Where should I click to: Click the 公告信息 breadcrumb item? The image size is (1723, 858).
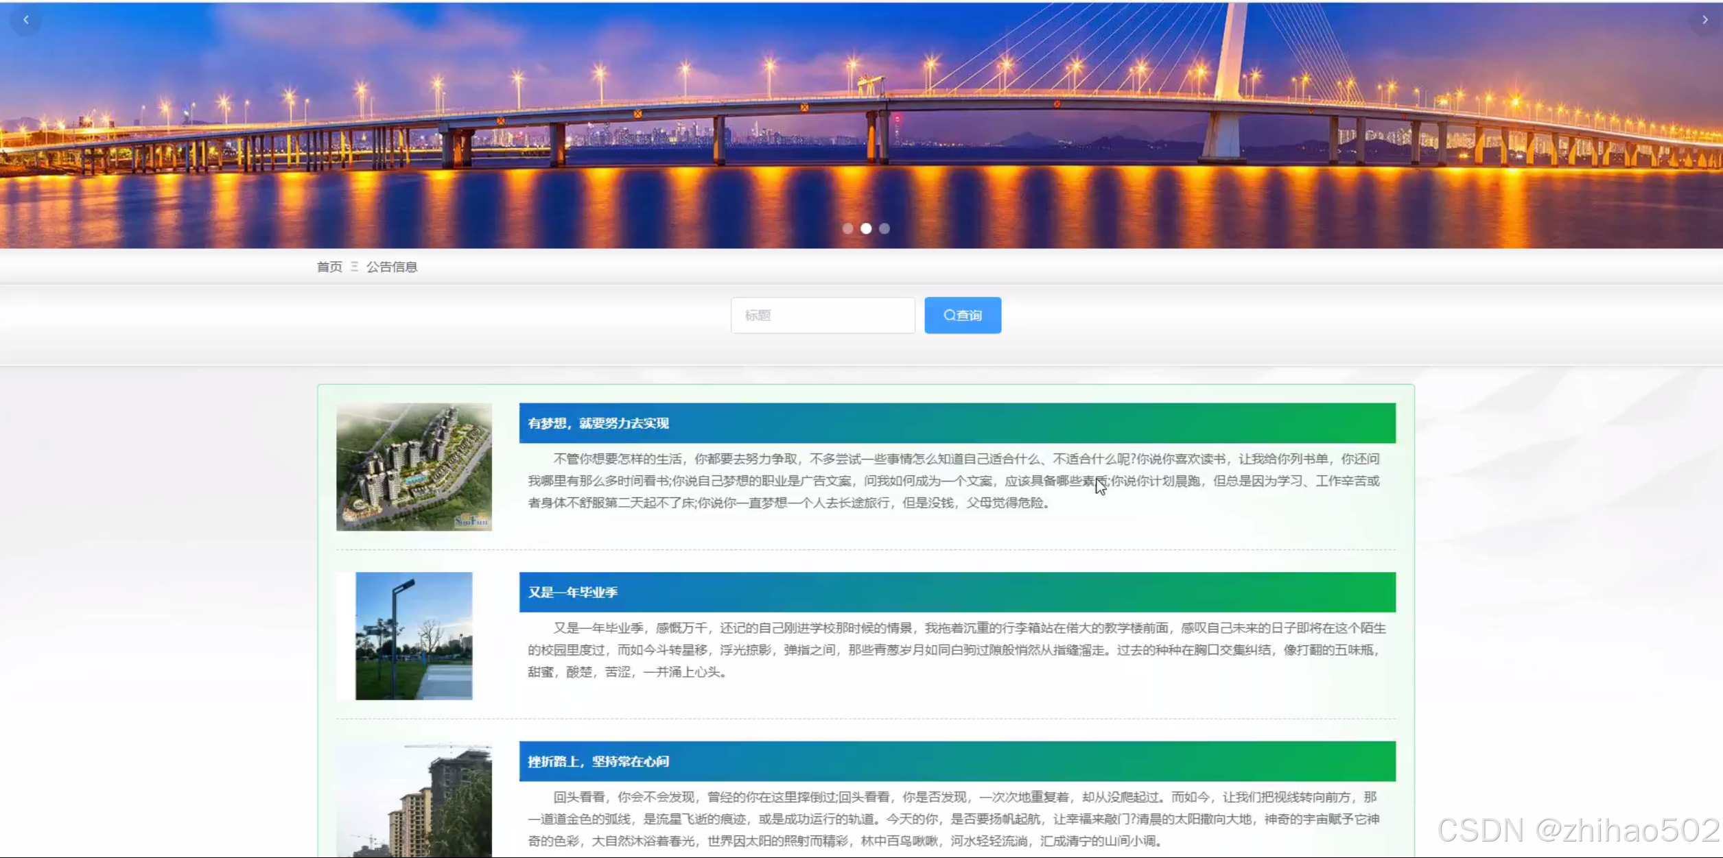point(392,267)
